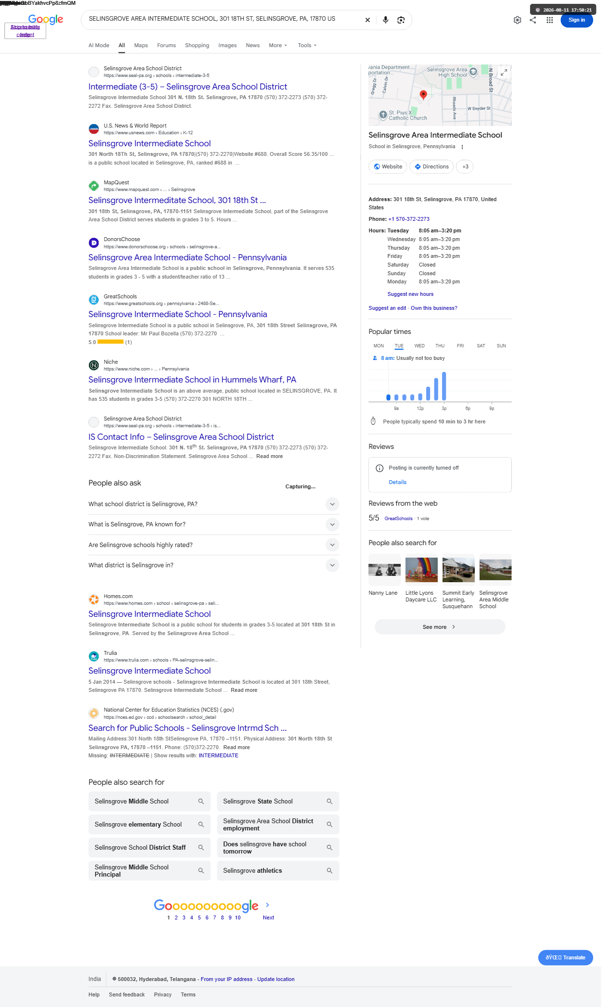Open search by image camera icon
The height and width of the screenshot is (1007, 608).
pos(401,20)
